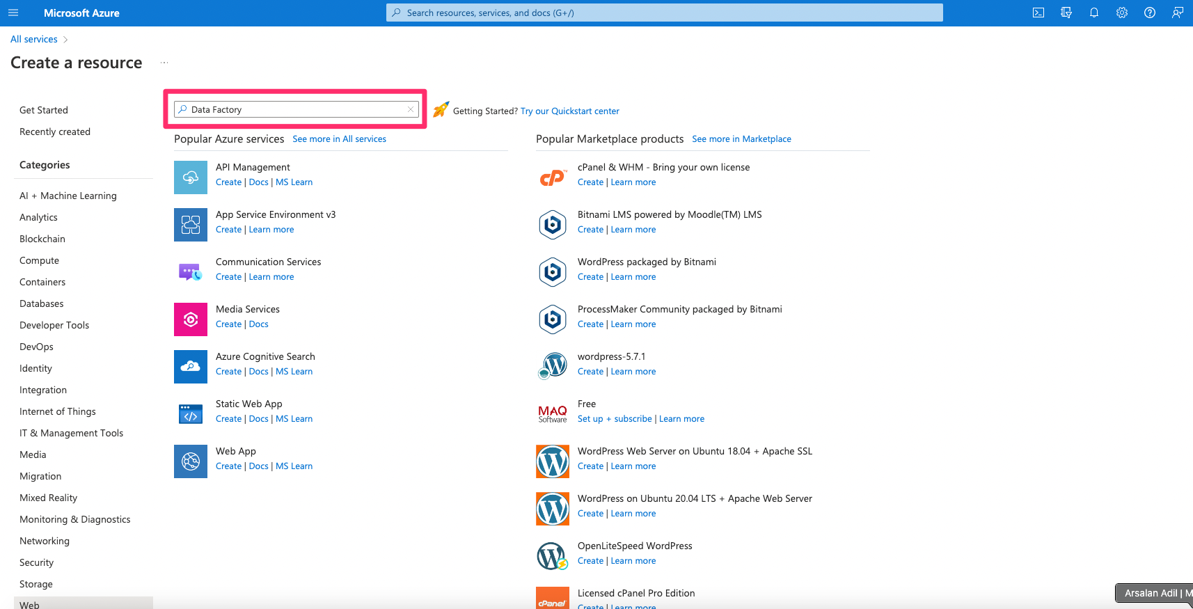Click the Media Services icon
The image size is (1193, 609).
click(191, 319)
